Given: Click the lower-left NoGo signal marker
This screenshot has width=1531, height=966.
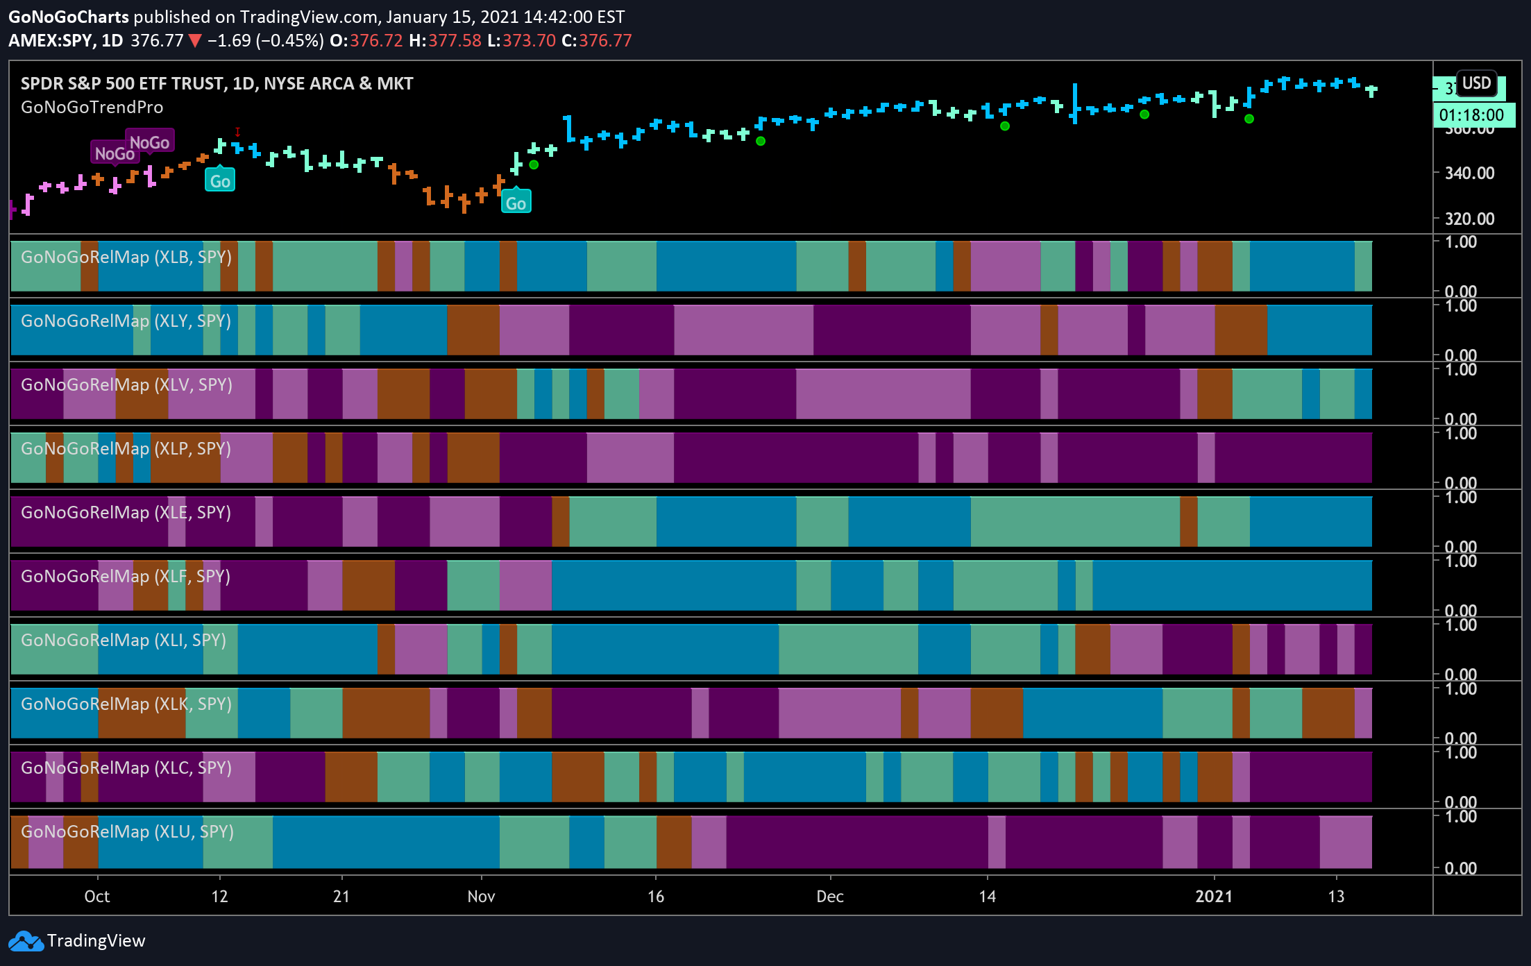Looking at the screenshot, I should click(x=115, y=153).
